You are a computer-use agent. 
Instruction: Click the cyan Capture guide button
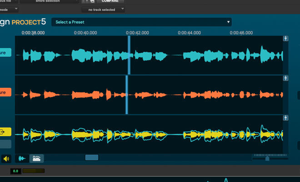point(5,53)
